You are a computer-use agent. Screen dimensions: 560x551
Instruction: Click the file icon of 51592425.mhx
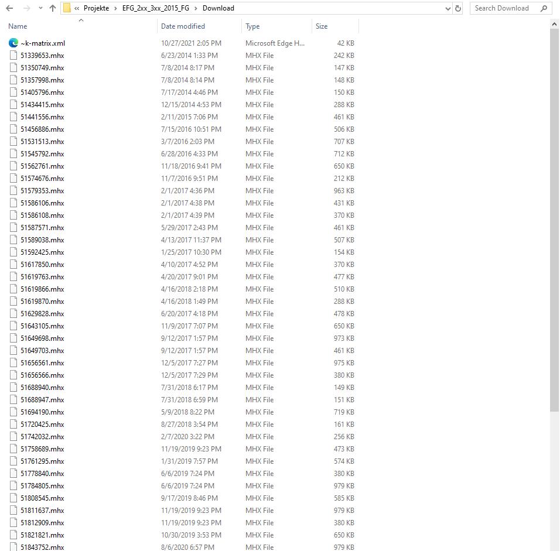[13, 252]
